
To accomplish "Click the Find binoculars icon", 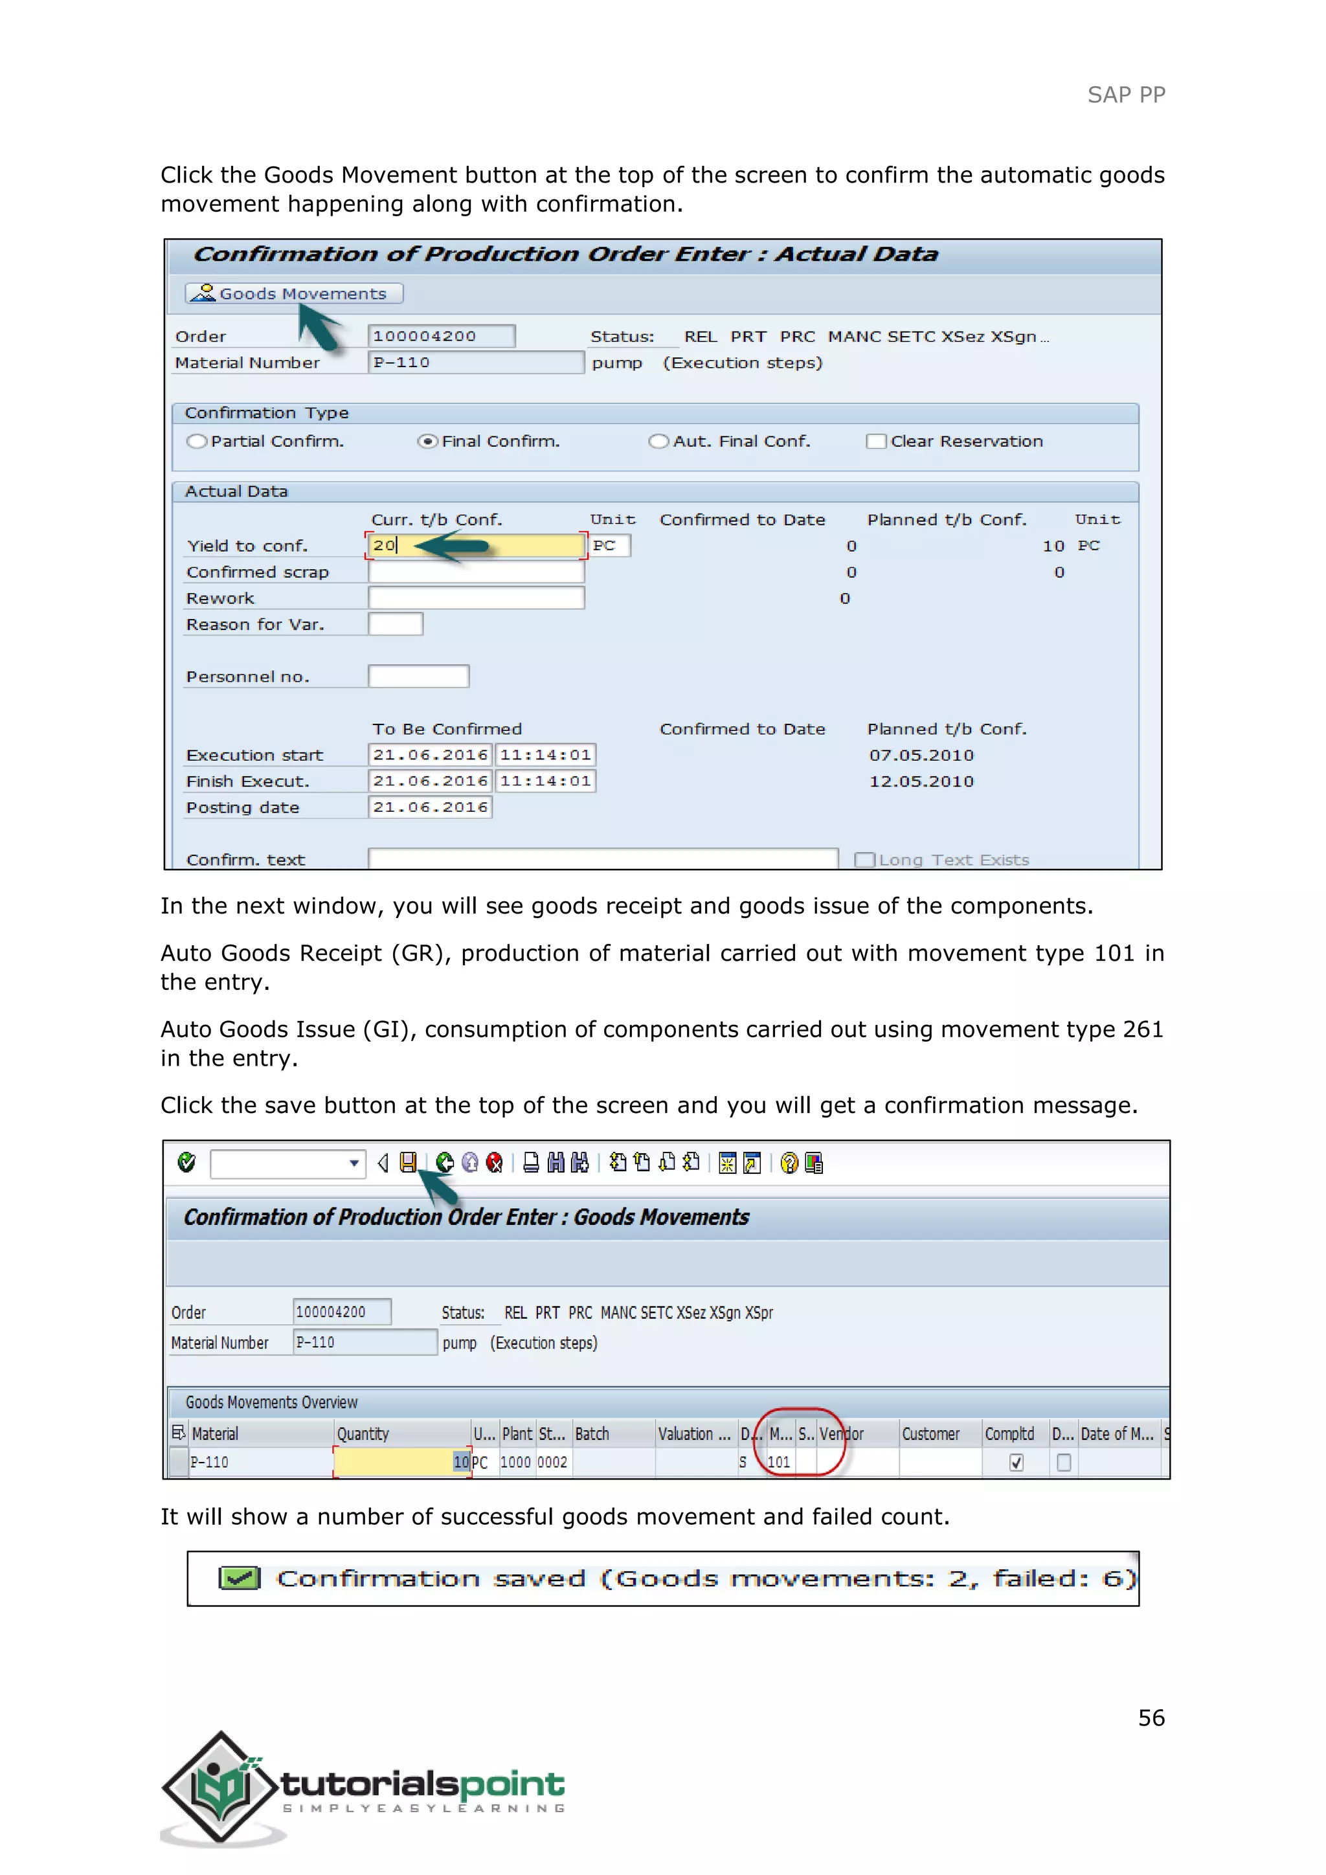I will point(556,1162).
